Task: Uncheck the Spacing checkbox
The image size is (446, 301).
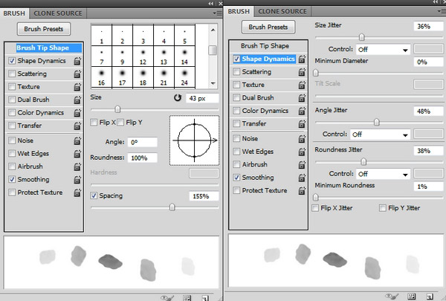Action: point(94,196)
